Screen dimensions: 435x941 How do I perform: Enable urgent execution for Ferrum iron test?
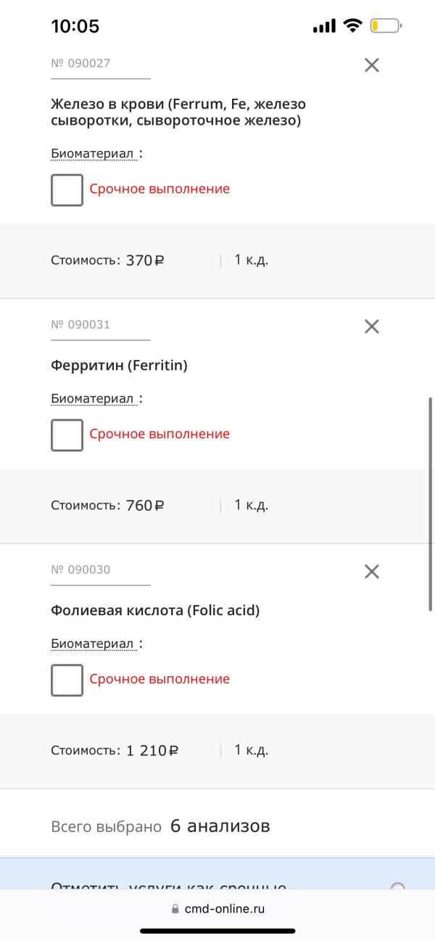click(67, 190)
